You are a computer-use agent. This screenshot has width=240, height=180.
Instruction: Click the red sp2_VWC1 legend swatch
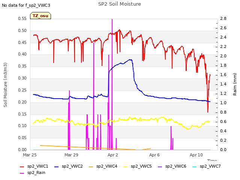pos(22,166)
